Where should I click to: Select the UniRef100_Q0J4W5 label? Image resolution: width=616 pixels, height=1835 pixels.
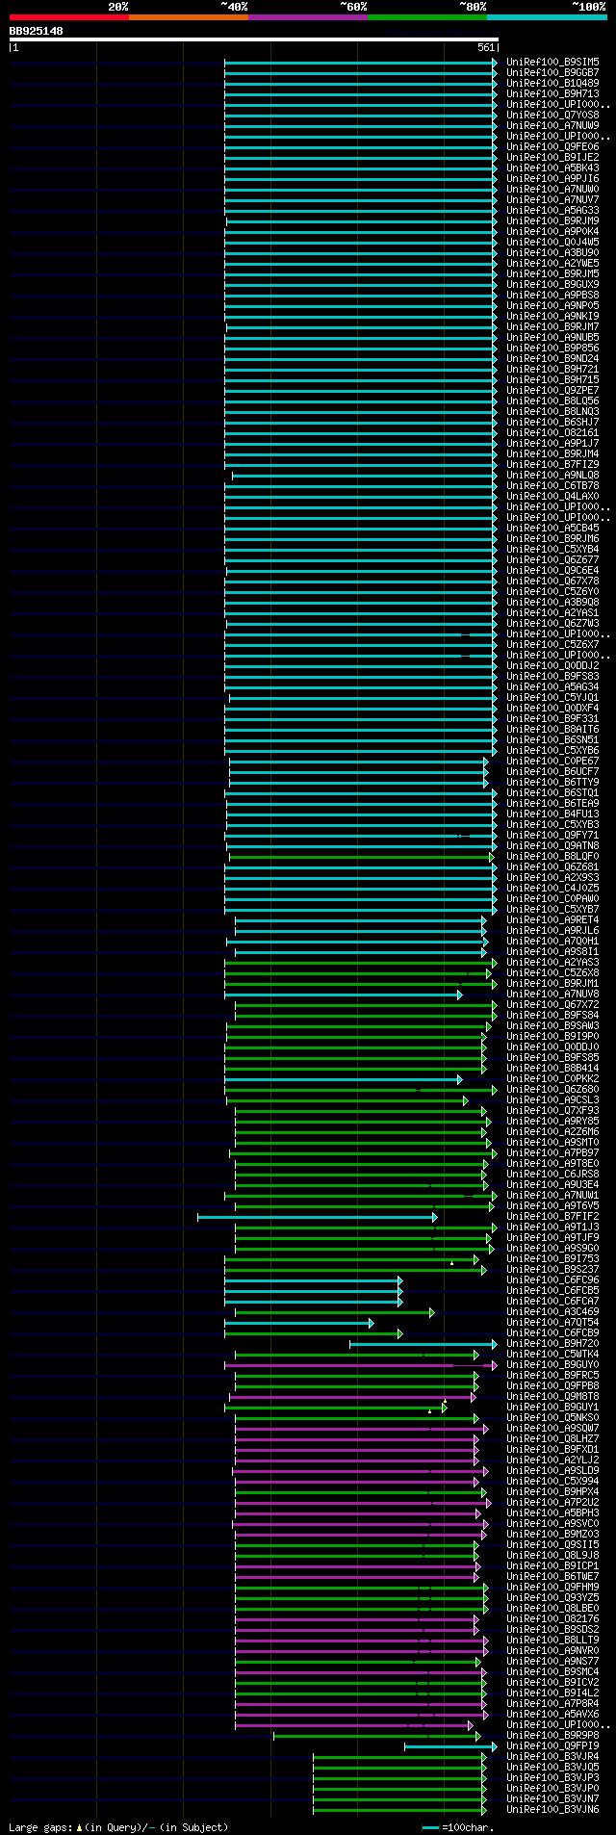click(x=552, y=242)
